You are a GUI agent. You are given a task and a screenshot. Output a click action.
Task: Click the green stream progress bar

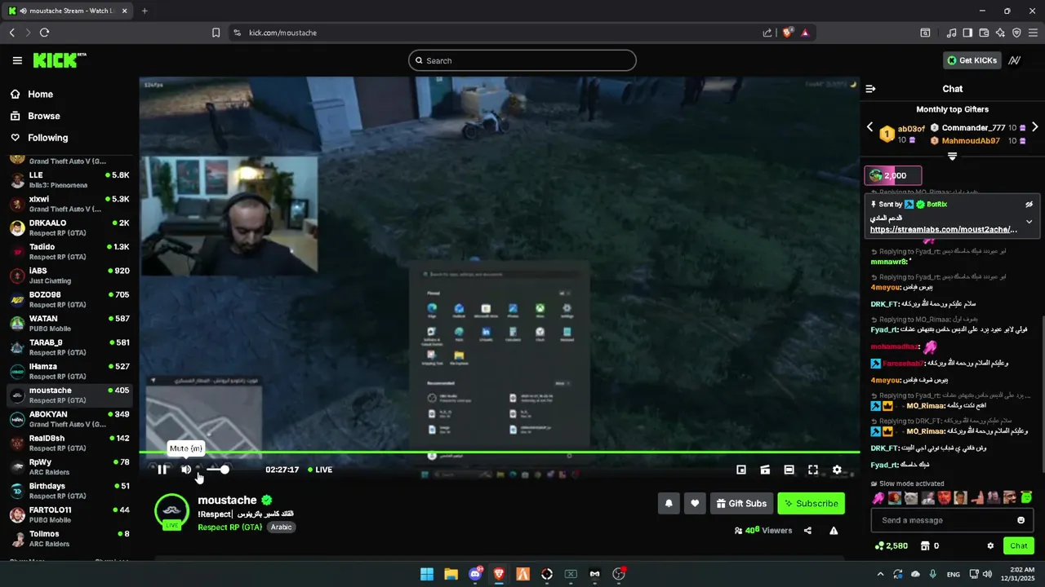click(x=499, y=452)
